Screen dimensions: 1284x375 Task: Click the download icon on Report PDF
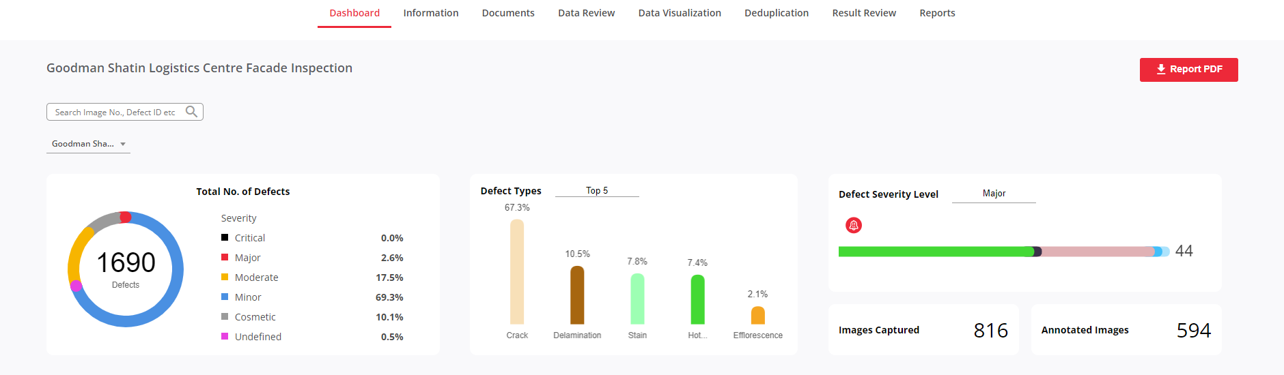(1161, 70)
